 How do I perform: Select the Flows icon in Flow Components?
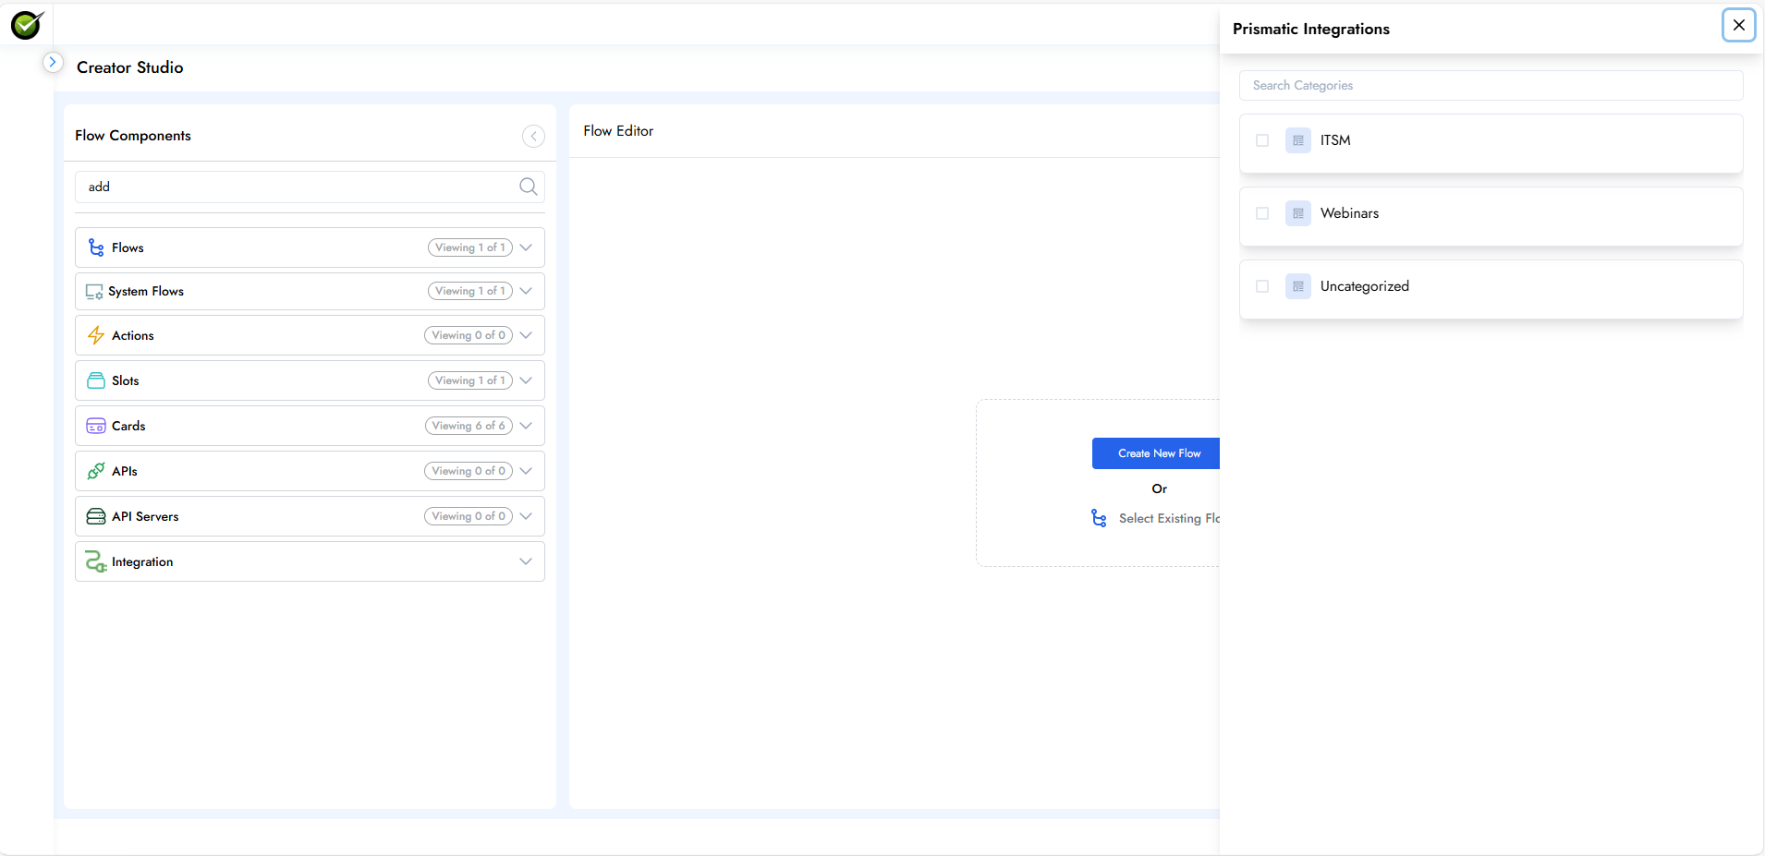coord(95,247)
